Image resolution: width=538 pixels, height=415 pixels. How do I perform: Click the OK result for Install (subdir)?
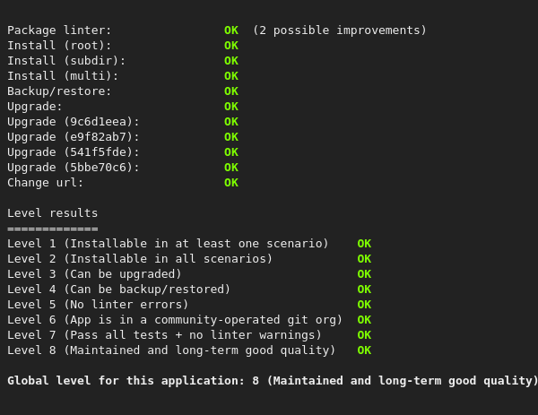[231, 61]
